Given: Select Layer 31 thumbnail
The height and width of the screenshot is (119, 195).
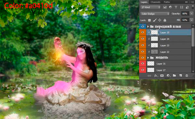Looking at the screenshot, I should point(151,64).
